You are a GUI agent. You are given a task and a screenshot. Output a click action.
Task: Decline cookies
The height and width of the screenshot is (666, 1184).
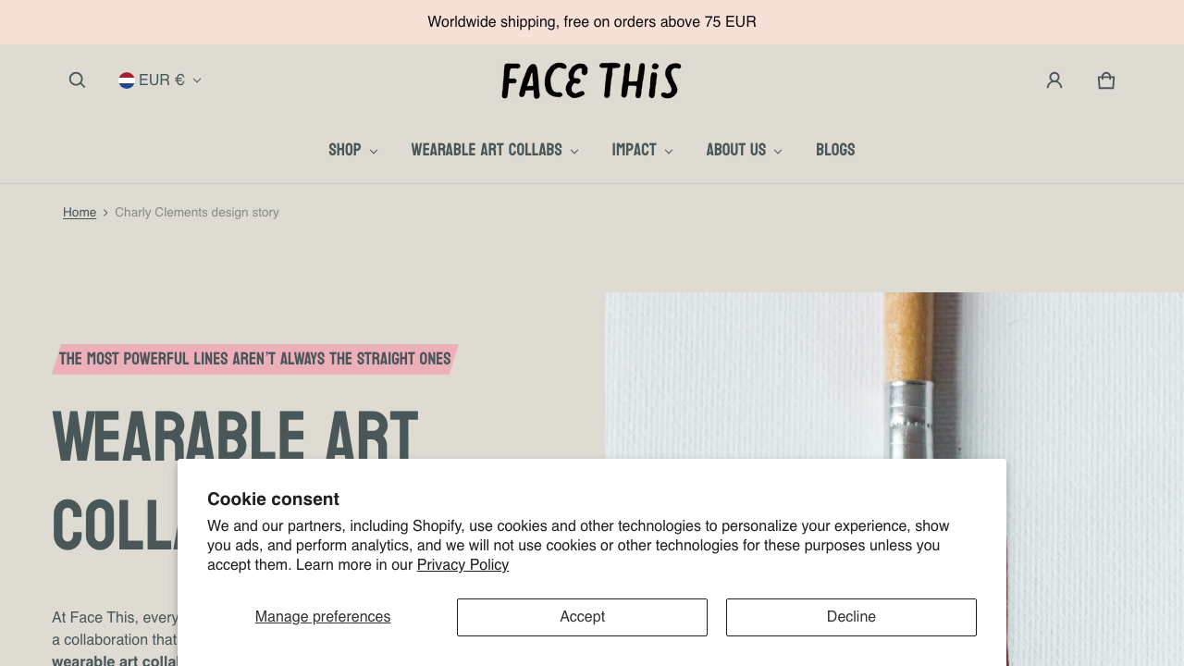850,617
